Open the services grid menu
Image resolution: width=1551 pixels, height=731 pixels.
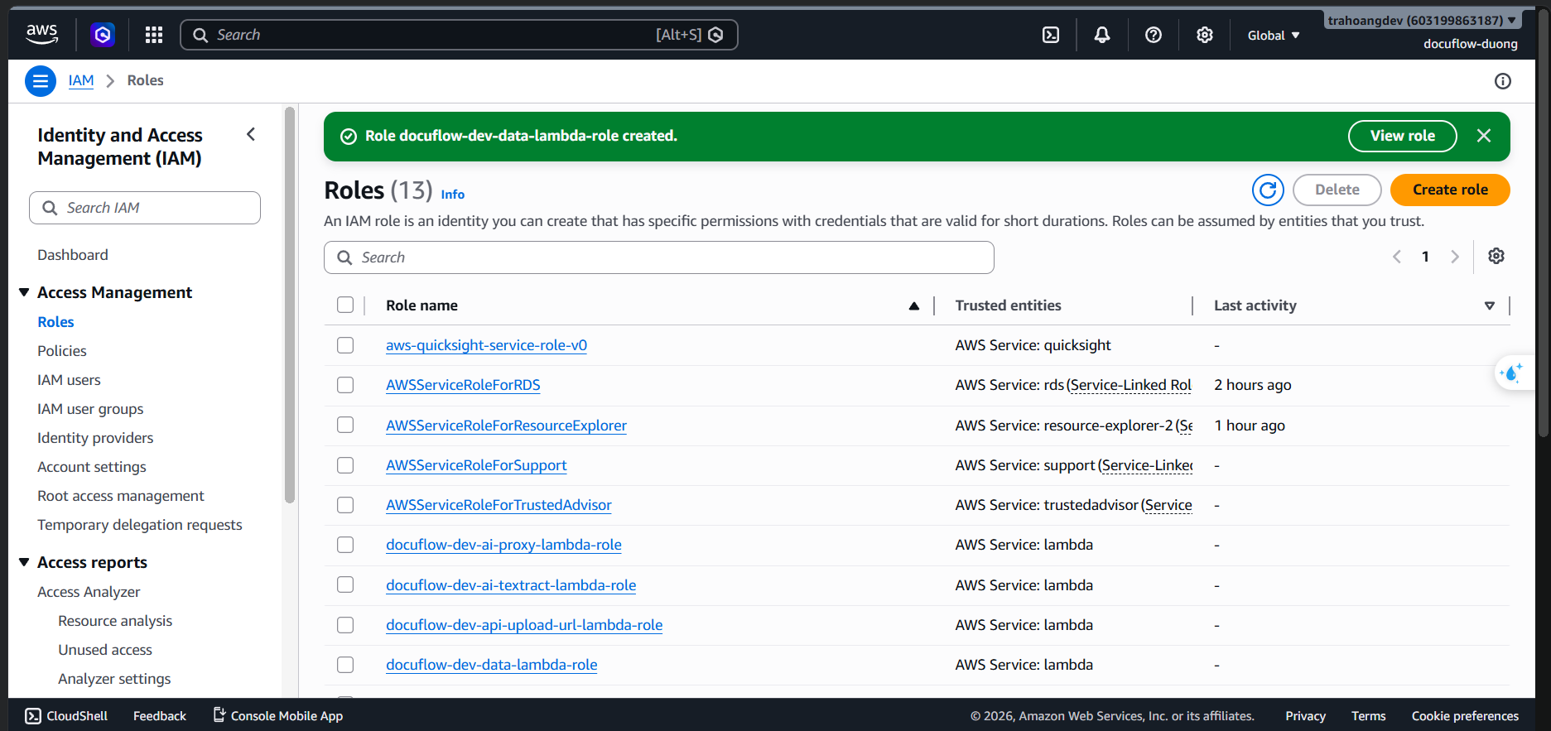(154, 35)
